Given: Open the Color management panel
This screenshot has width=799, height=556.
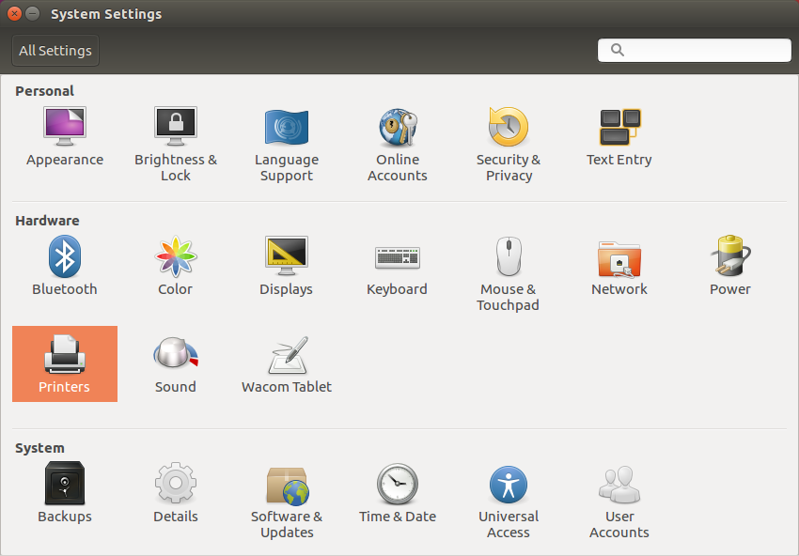Looking at the screenshot, I should point(176,266).
